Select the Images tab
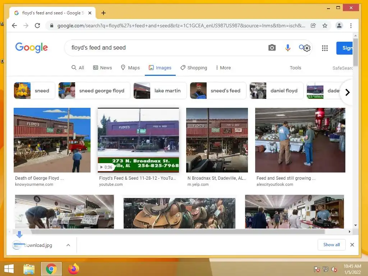The width and height of the screenshot is (368, 276). tap(160, 68)
